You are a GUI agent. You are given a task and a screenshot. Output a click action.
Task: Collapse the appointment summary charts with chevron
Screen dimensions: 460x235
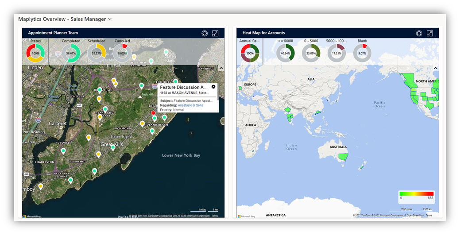tap(221, 68)
